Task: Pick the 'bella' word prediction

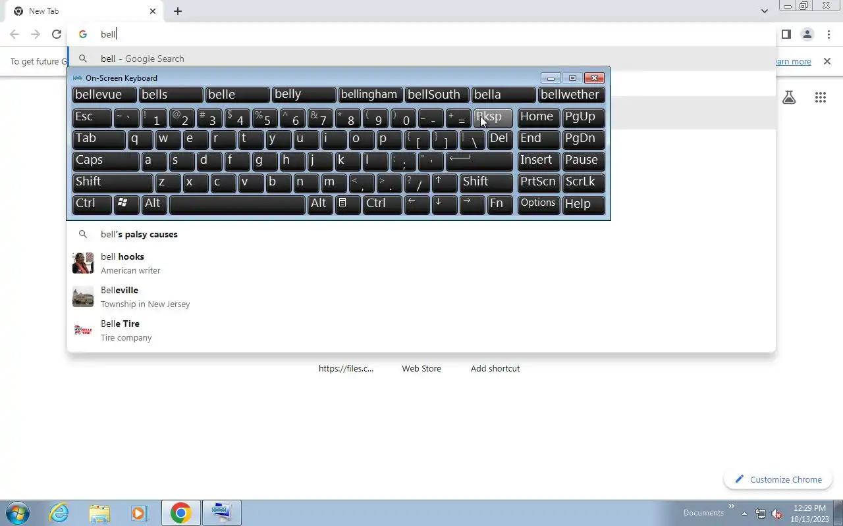Action: (503, 95)
